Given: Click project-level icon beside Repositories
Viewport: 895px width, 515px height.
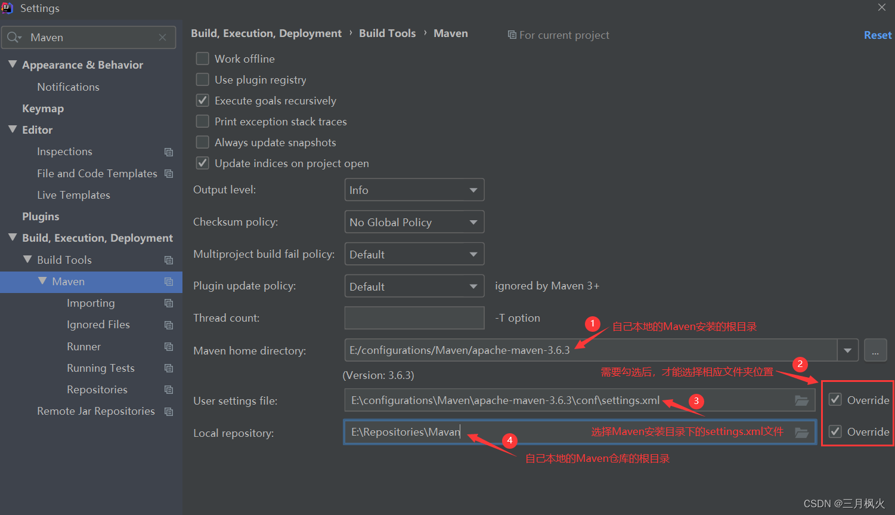Looking at the screenshot, I should coord(169,390).
